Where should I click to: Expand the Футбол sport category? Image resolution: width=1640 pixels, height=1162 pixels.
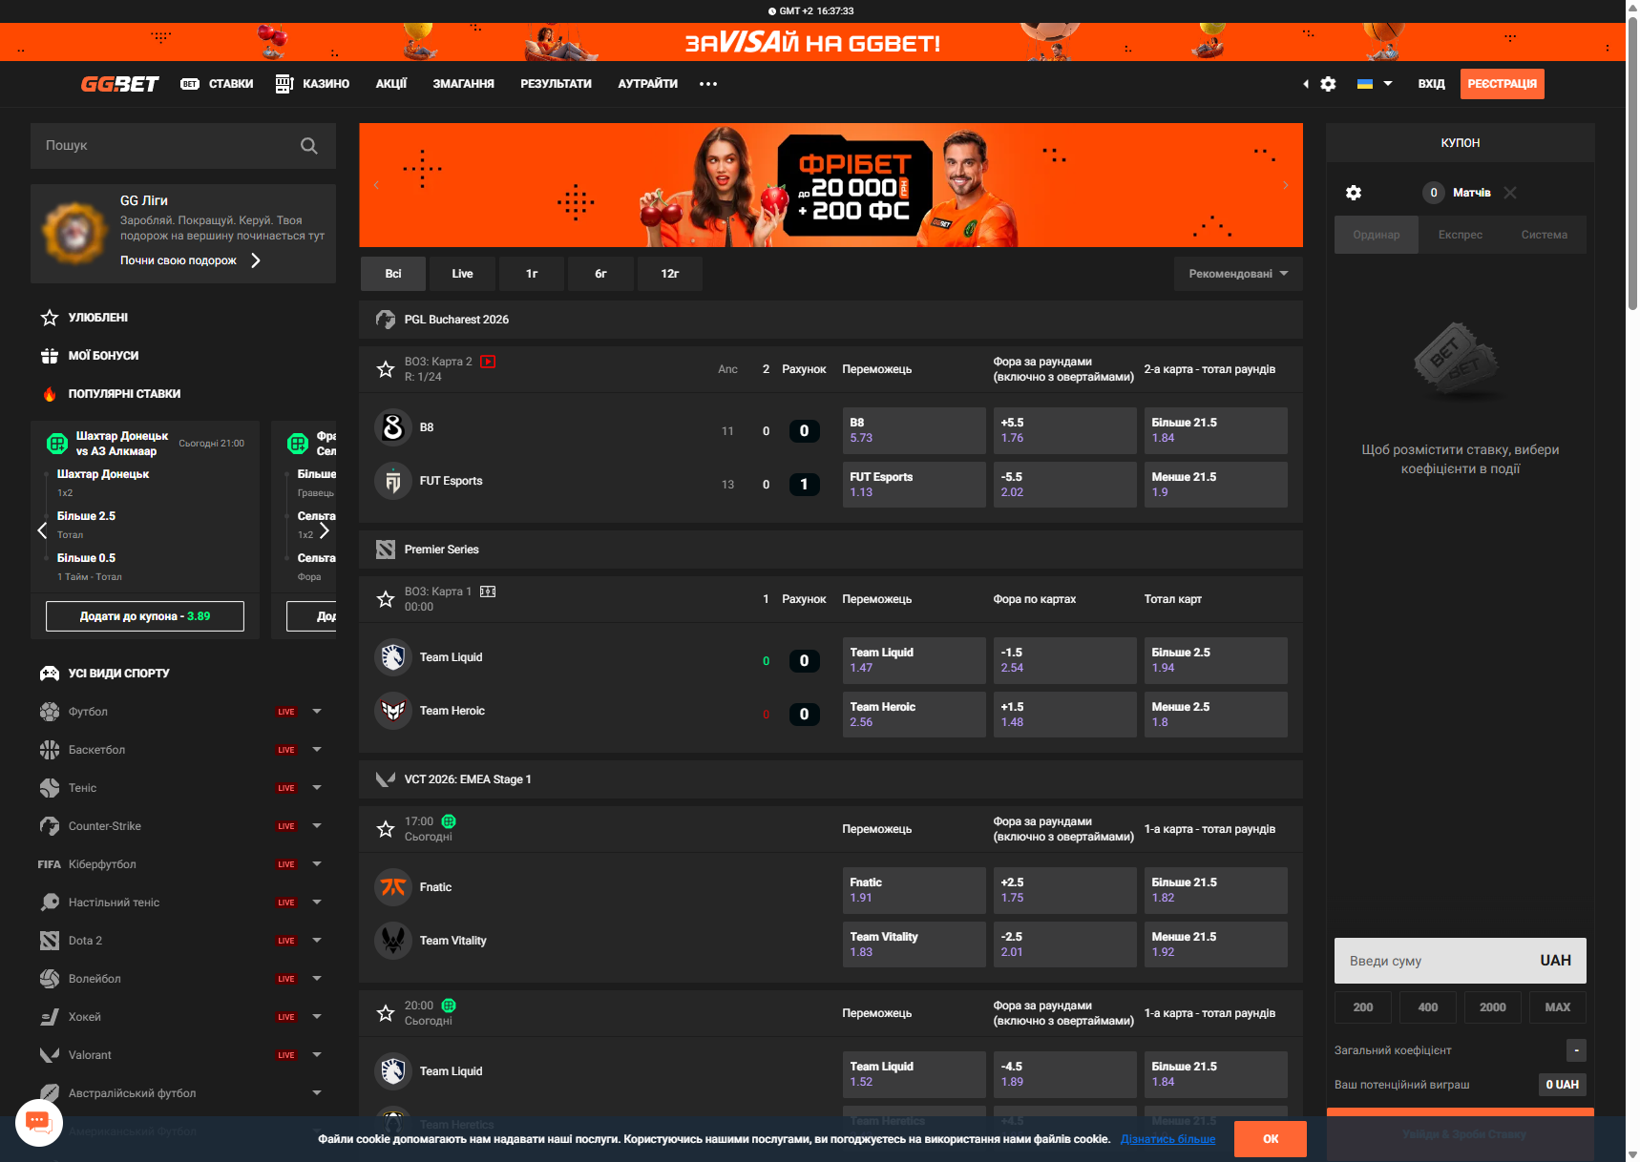click(317, 712)
